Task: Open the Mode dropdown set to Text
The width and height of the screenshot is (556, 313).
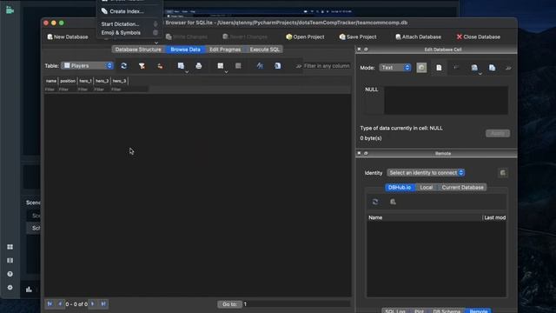Action: coord(395,68)
